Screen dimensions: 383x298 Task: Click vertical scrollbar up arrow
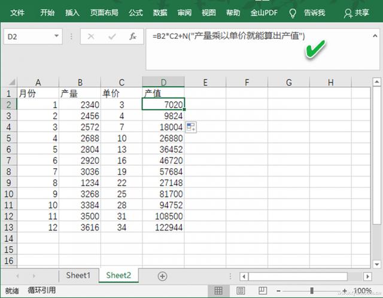[377, 82]
